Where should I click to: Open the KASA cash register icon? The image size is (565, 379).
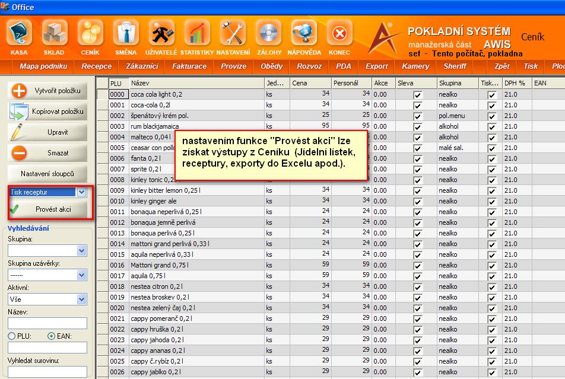(19, 33)
